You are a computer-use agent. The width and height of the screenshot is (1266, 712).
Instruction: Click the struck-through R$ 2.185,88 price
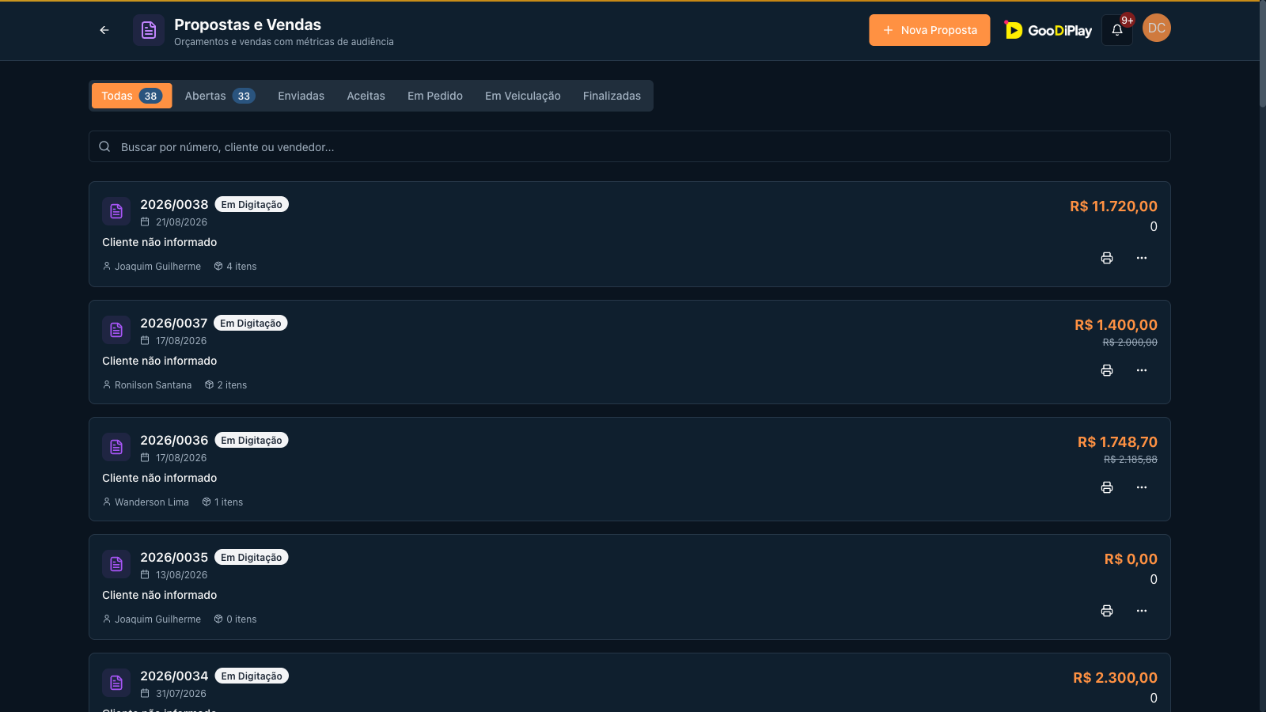[1131, 460]
